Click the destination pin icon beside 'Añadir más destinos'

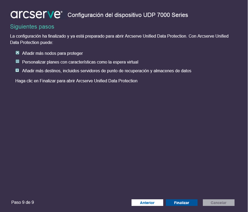point(17,70)
